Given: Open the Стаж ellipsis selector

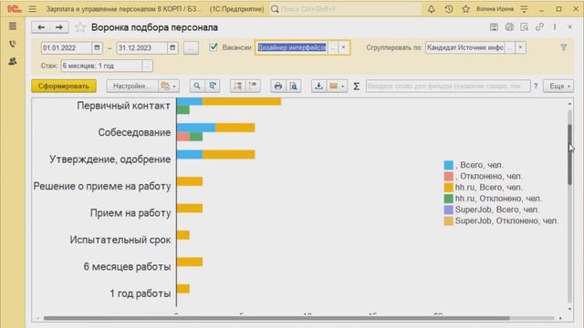Looking at the screenshot, I should tap(148, 66).
